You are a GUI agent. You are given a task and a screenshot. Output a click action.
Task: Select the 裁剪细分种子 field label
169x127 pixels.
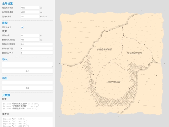[x=8, y=53]
